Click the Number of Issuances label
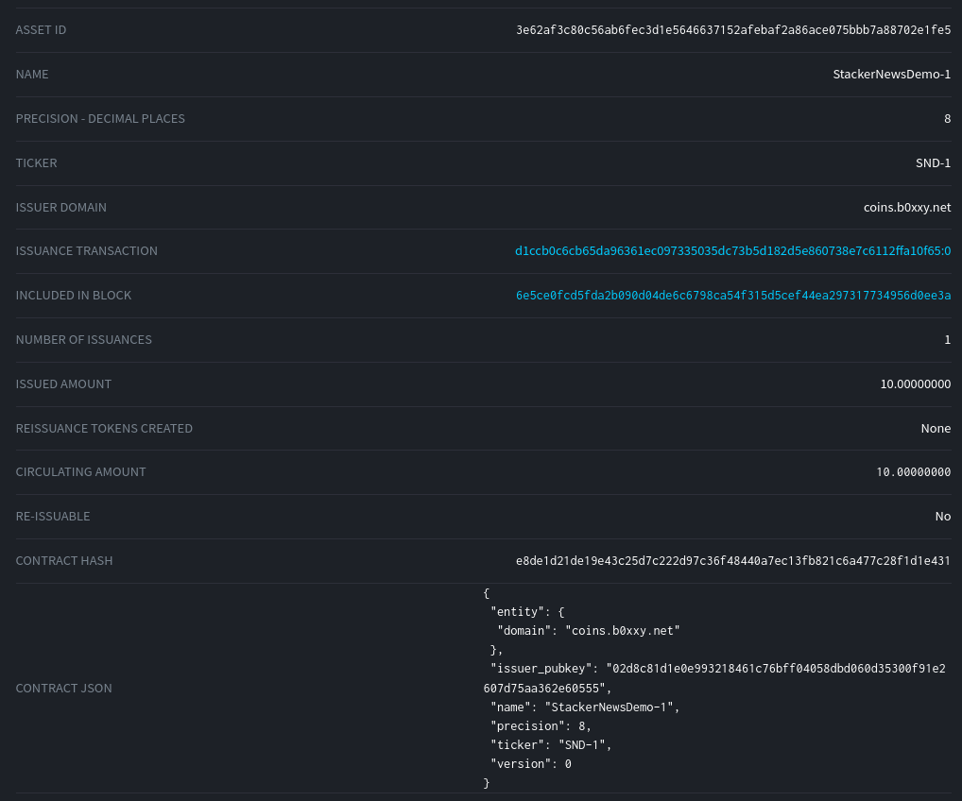 pos(83,340)
